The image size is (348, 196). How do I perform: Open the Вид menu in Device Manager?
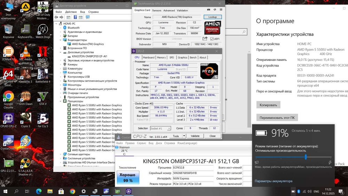[x=82, y=12]
